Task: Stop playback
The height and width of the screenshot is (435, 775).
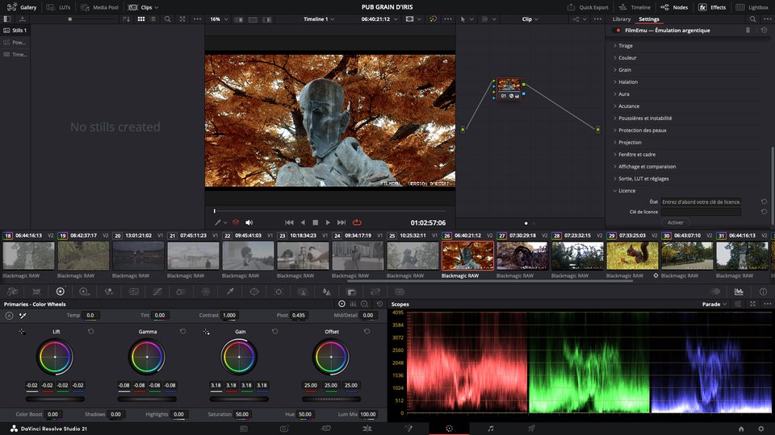Action: pos(316,222)
